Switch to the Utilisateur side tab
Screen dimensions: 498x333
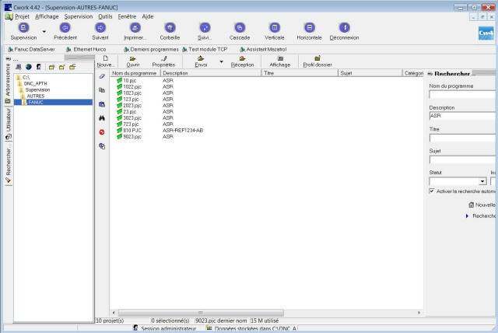click(x=8, y=121)
